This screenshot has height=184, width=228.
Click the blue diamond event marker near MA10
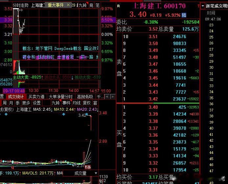64,114
